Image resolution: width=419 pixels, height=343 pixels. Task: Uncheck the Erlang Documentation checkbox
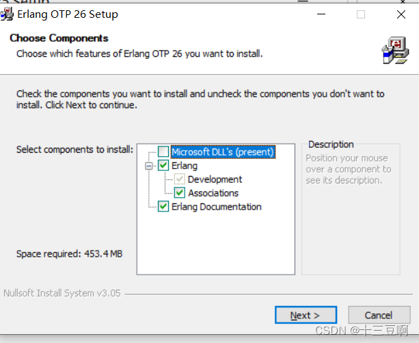click(163, 207)
